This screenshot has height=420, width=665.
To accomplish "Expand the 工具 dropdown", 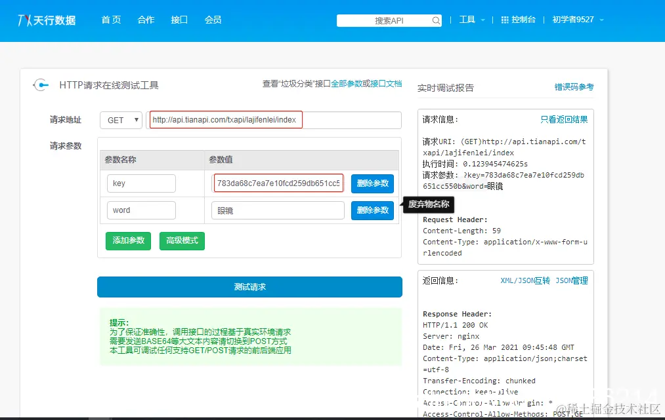I will click(471, 20).
